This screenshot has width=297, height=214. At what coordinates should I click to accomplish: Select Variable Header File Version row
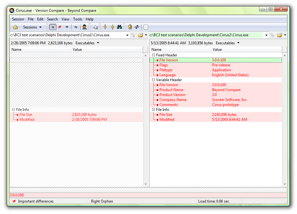point(216,85)
